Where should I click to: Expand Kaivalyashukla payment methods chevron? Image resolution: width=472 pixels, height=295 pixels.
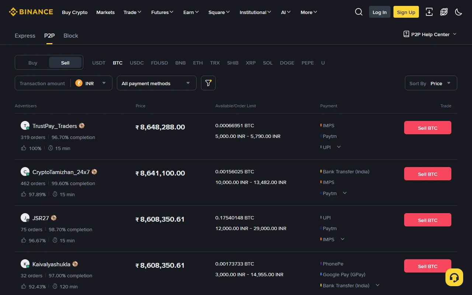(x=378, y=285)
